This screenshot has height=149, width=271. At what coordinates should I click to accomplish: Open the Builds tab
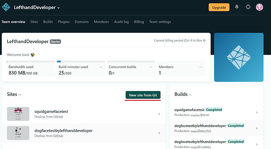(x=48, y=22)
